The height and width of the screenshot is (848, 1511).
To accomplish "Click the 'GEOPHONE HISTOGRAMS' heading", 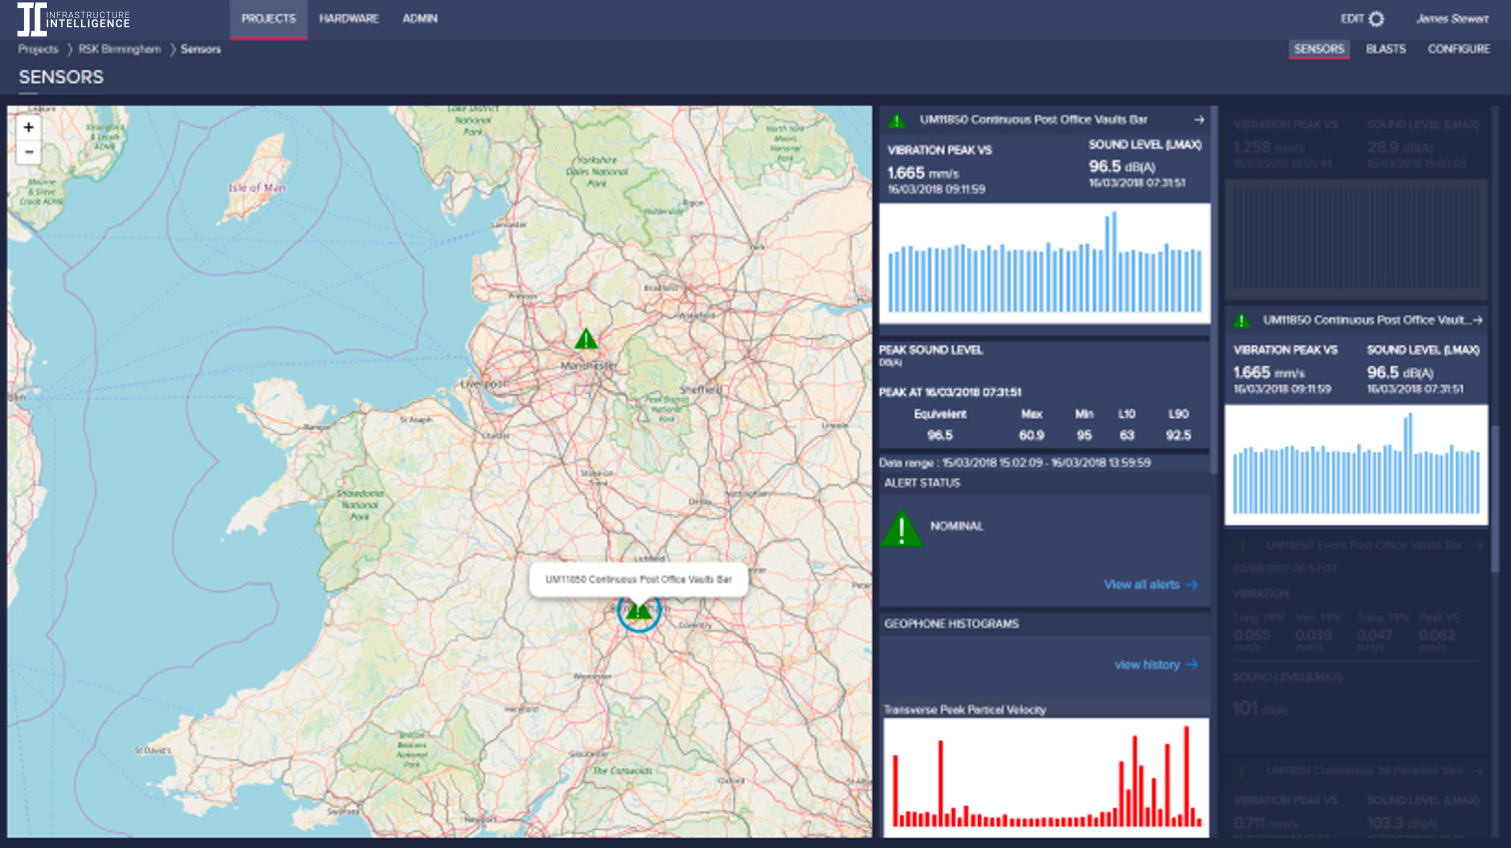I will 951,624.
